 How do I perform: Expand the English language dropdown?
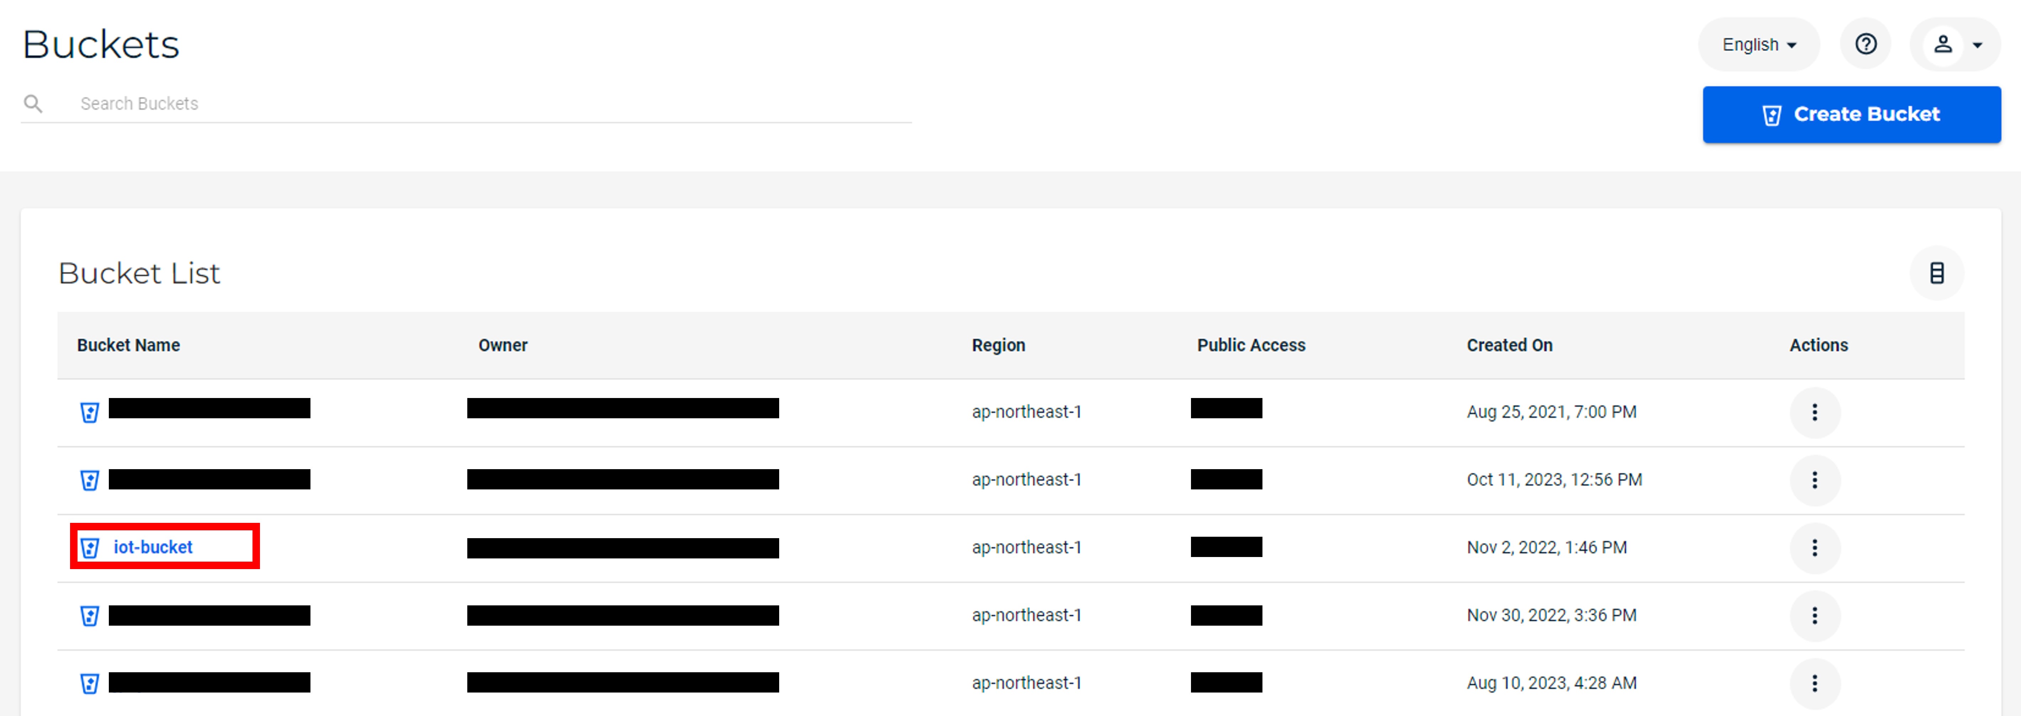(1758, 45)
